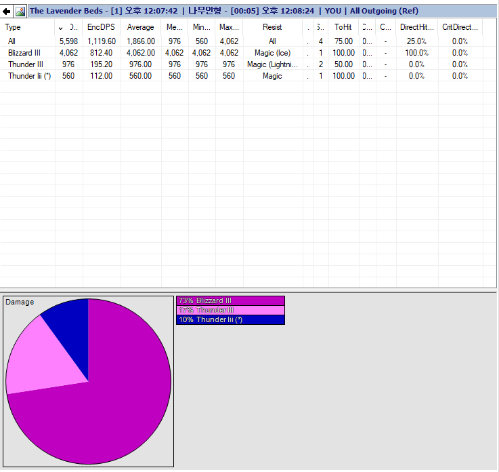Sort by the Type column header
Screen dimensions: 499x472
click(13, 27)
